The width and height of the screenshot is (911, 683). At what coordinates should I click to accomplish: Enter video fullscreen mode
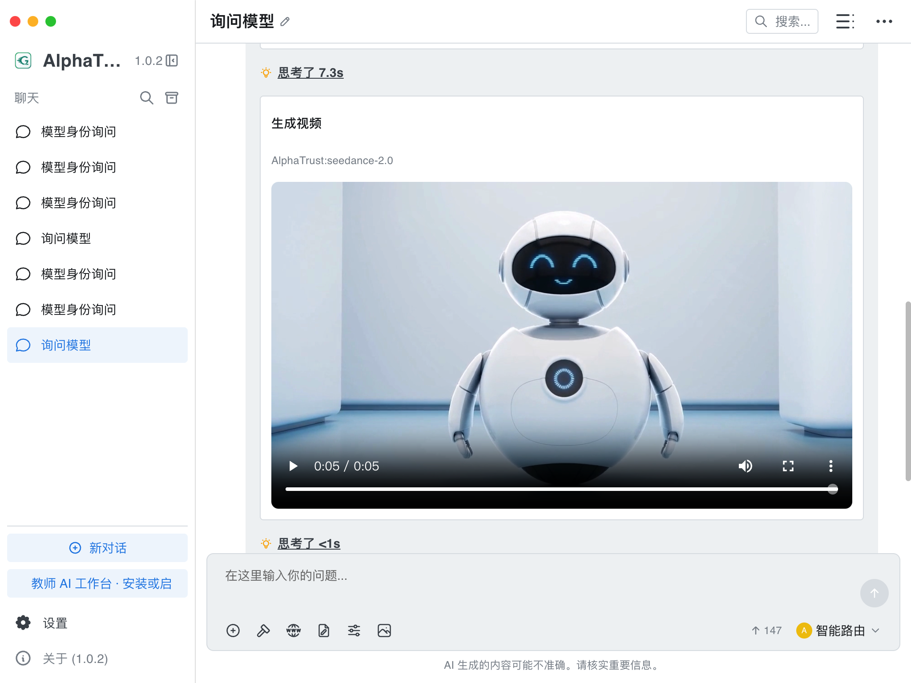point(788,466)
